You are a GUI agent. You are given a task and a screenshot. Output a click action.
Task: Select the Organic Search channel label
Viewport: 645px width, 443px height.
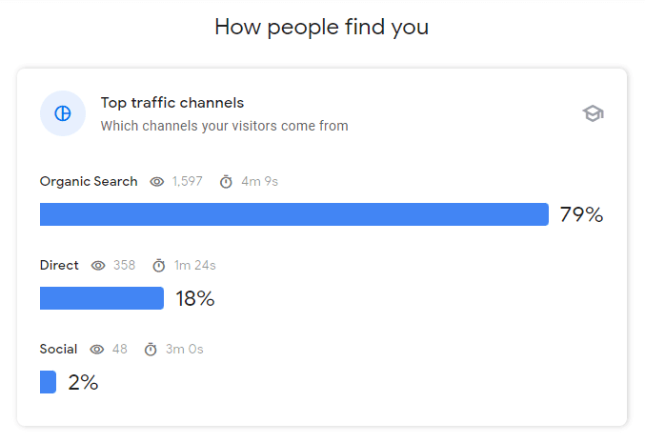tap(89, 181)
